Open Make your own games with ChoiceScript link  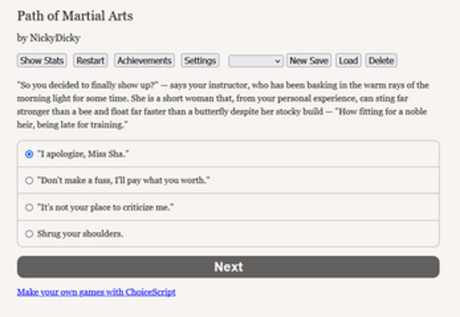[x=97, y=292]
